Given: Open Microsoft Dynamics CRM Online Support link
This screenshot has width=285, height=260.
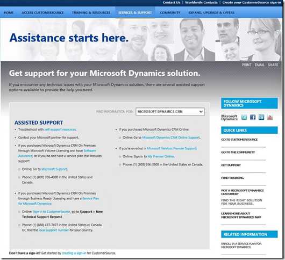Looking at the screenshot, I should point(171,138).
